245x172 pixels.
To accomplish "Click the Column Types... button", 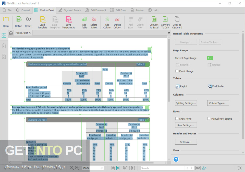I will pos(218,103).
